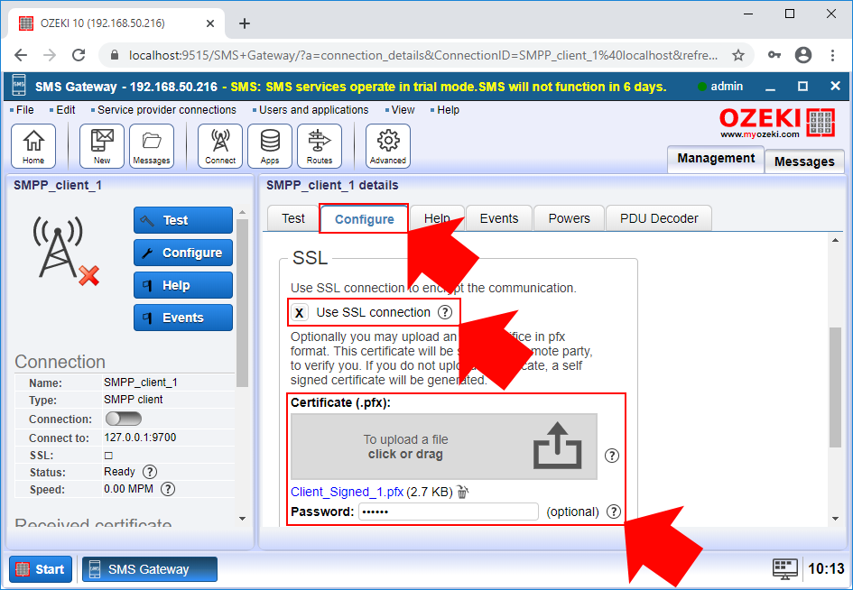
Task: Switch to the Test tab
Action: (x=293, y=218)
